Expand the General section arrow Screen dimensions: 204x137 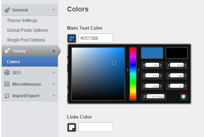54,10
